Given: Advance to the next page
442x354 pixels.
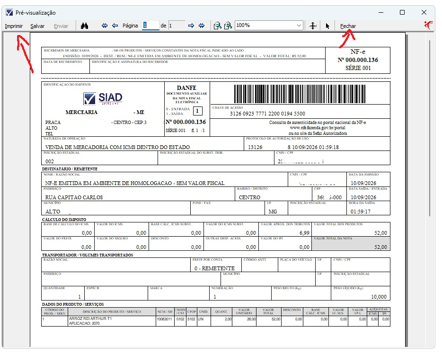Looking at the screenshot, I should (191, 26).
